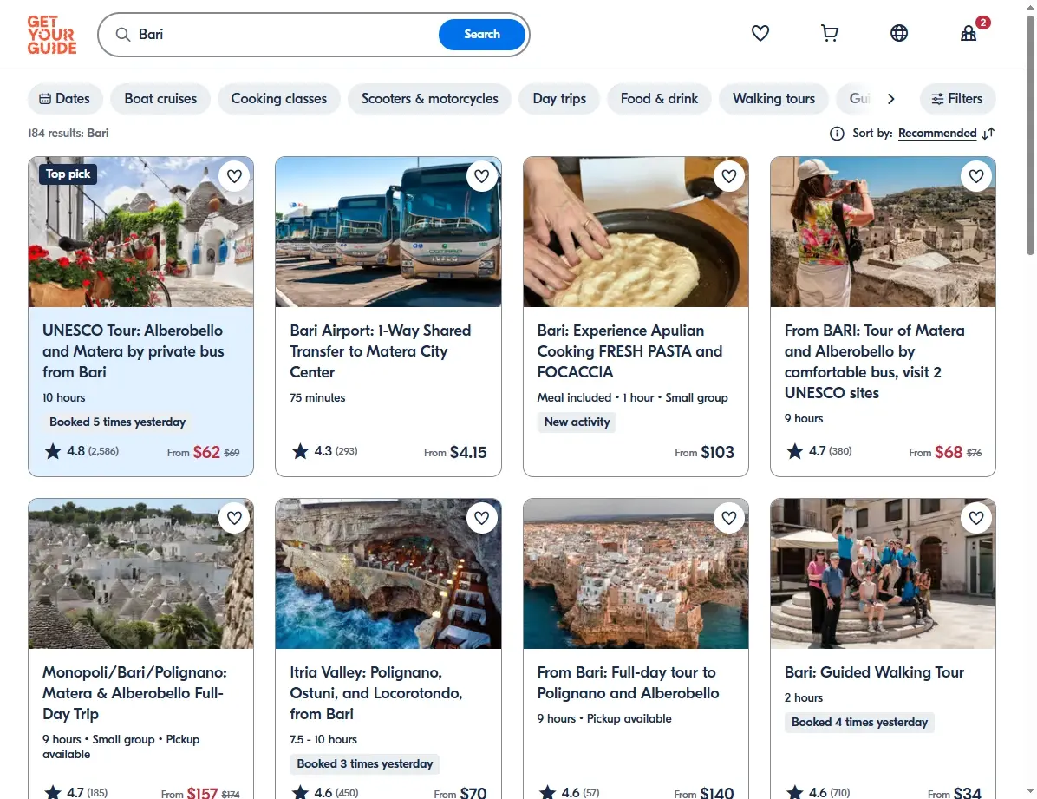This screenshot has width=1037, height=799.
Task: Click the 'New activity' label
Action: [577, 422]
